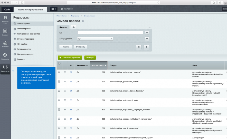Open the Рабочий стол home icon in sidebar
Viewport: 227px width, 139px height.
click(x=5, y=20)
